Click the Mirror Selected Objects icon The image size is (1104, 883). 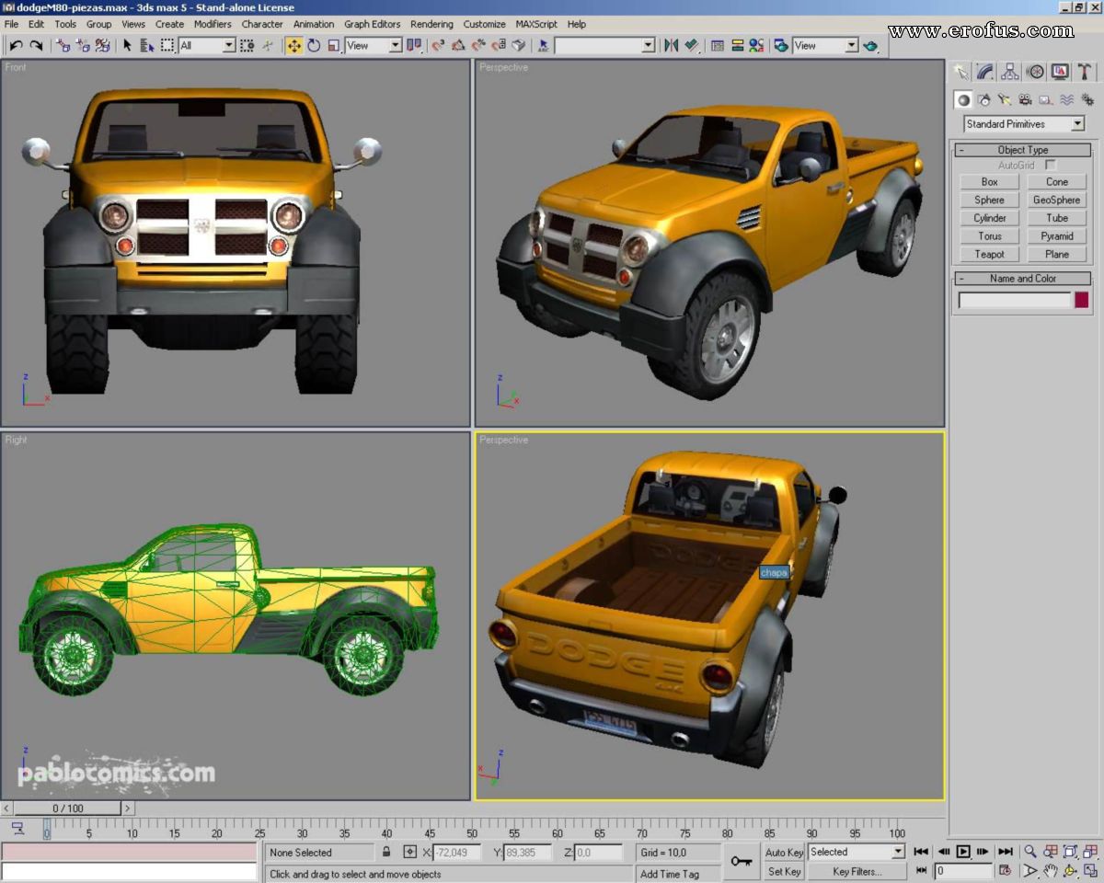(671, 45)
